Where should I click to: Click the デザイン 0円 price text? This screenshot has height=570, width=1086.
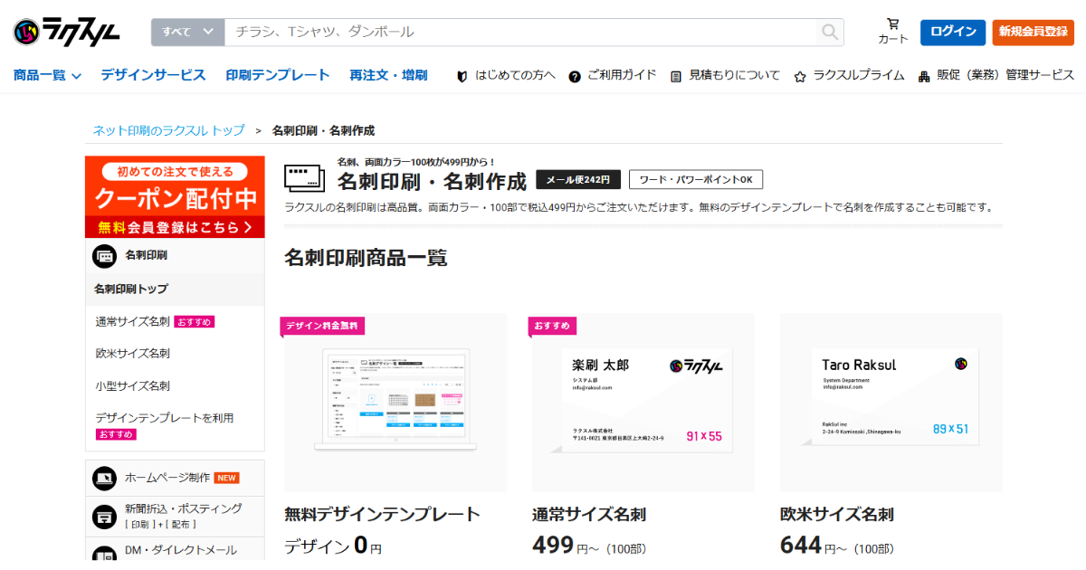(x=333, y=546)
